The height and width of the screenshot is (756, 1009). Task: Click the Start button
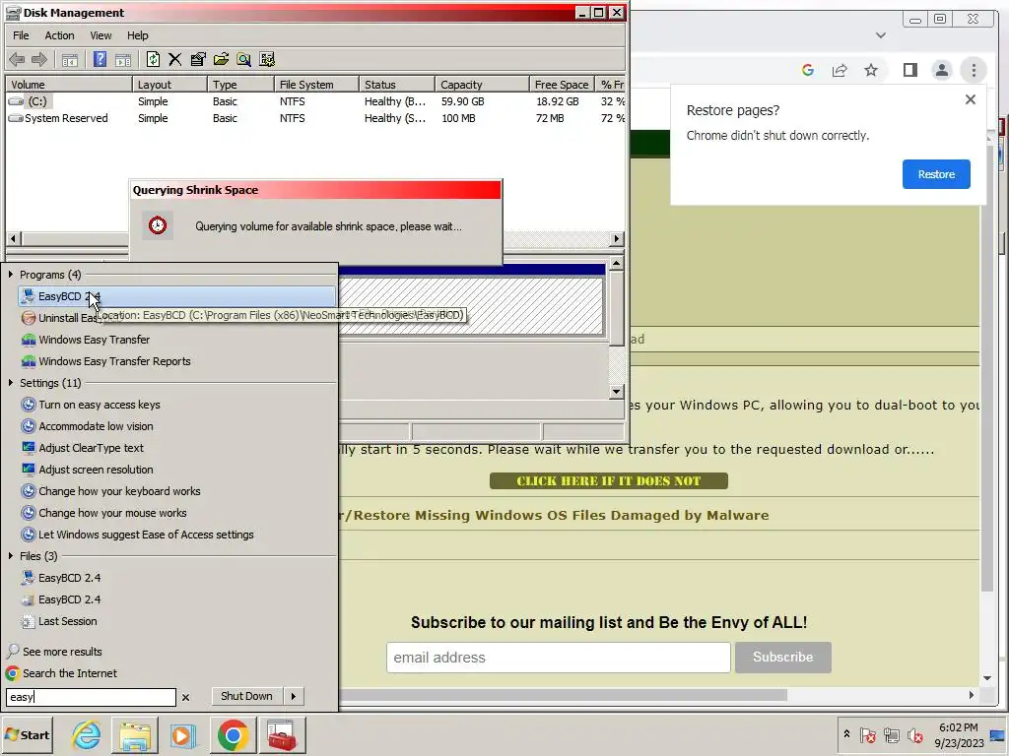[27, 734]
